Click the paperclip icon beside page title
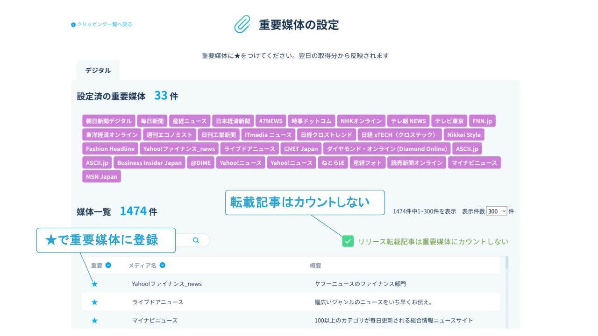Screen dimensions: 598x336 tap(242, 24)
